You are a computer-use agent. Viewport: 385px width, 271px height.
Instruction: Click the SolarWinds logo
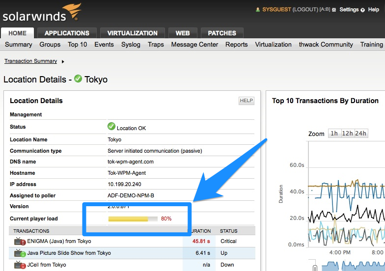(x=42, y=13)
